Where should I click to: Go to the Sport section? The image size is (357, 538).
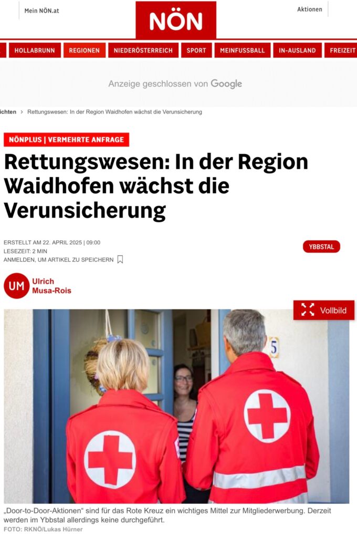point(196,50)
